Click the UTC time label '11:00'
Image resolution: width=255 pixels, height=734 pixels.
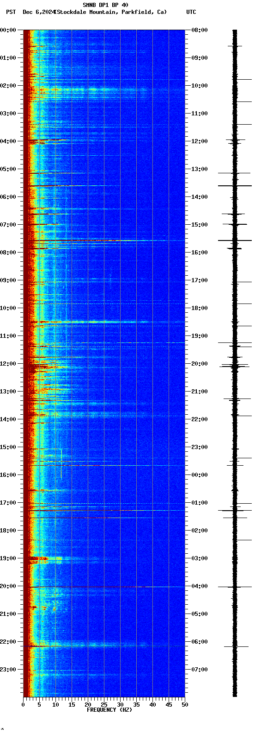coord(200,114)
